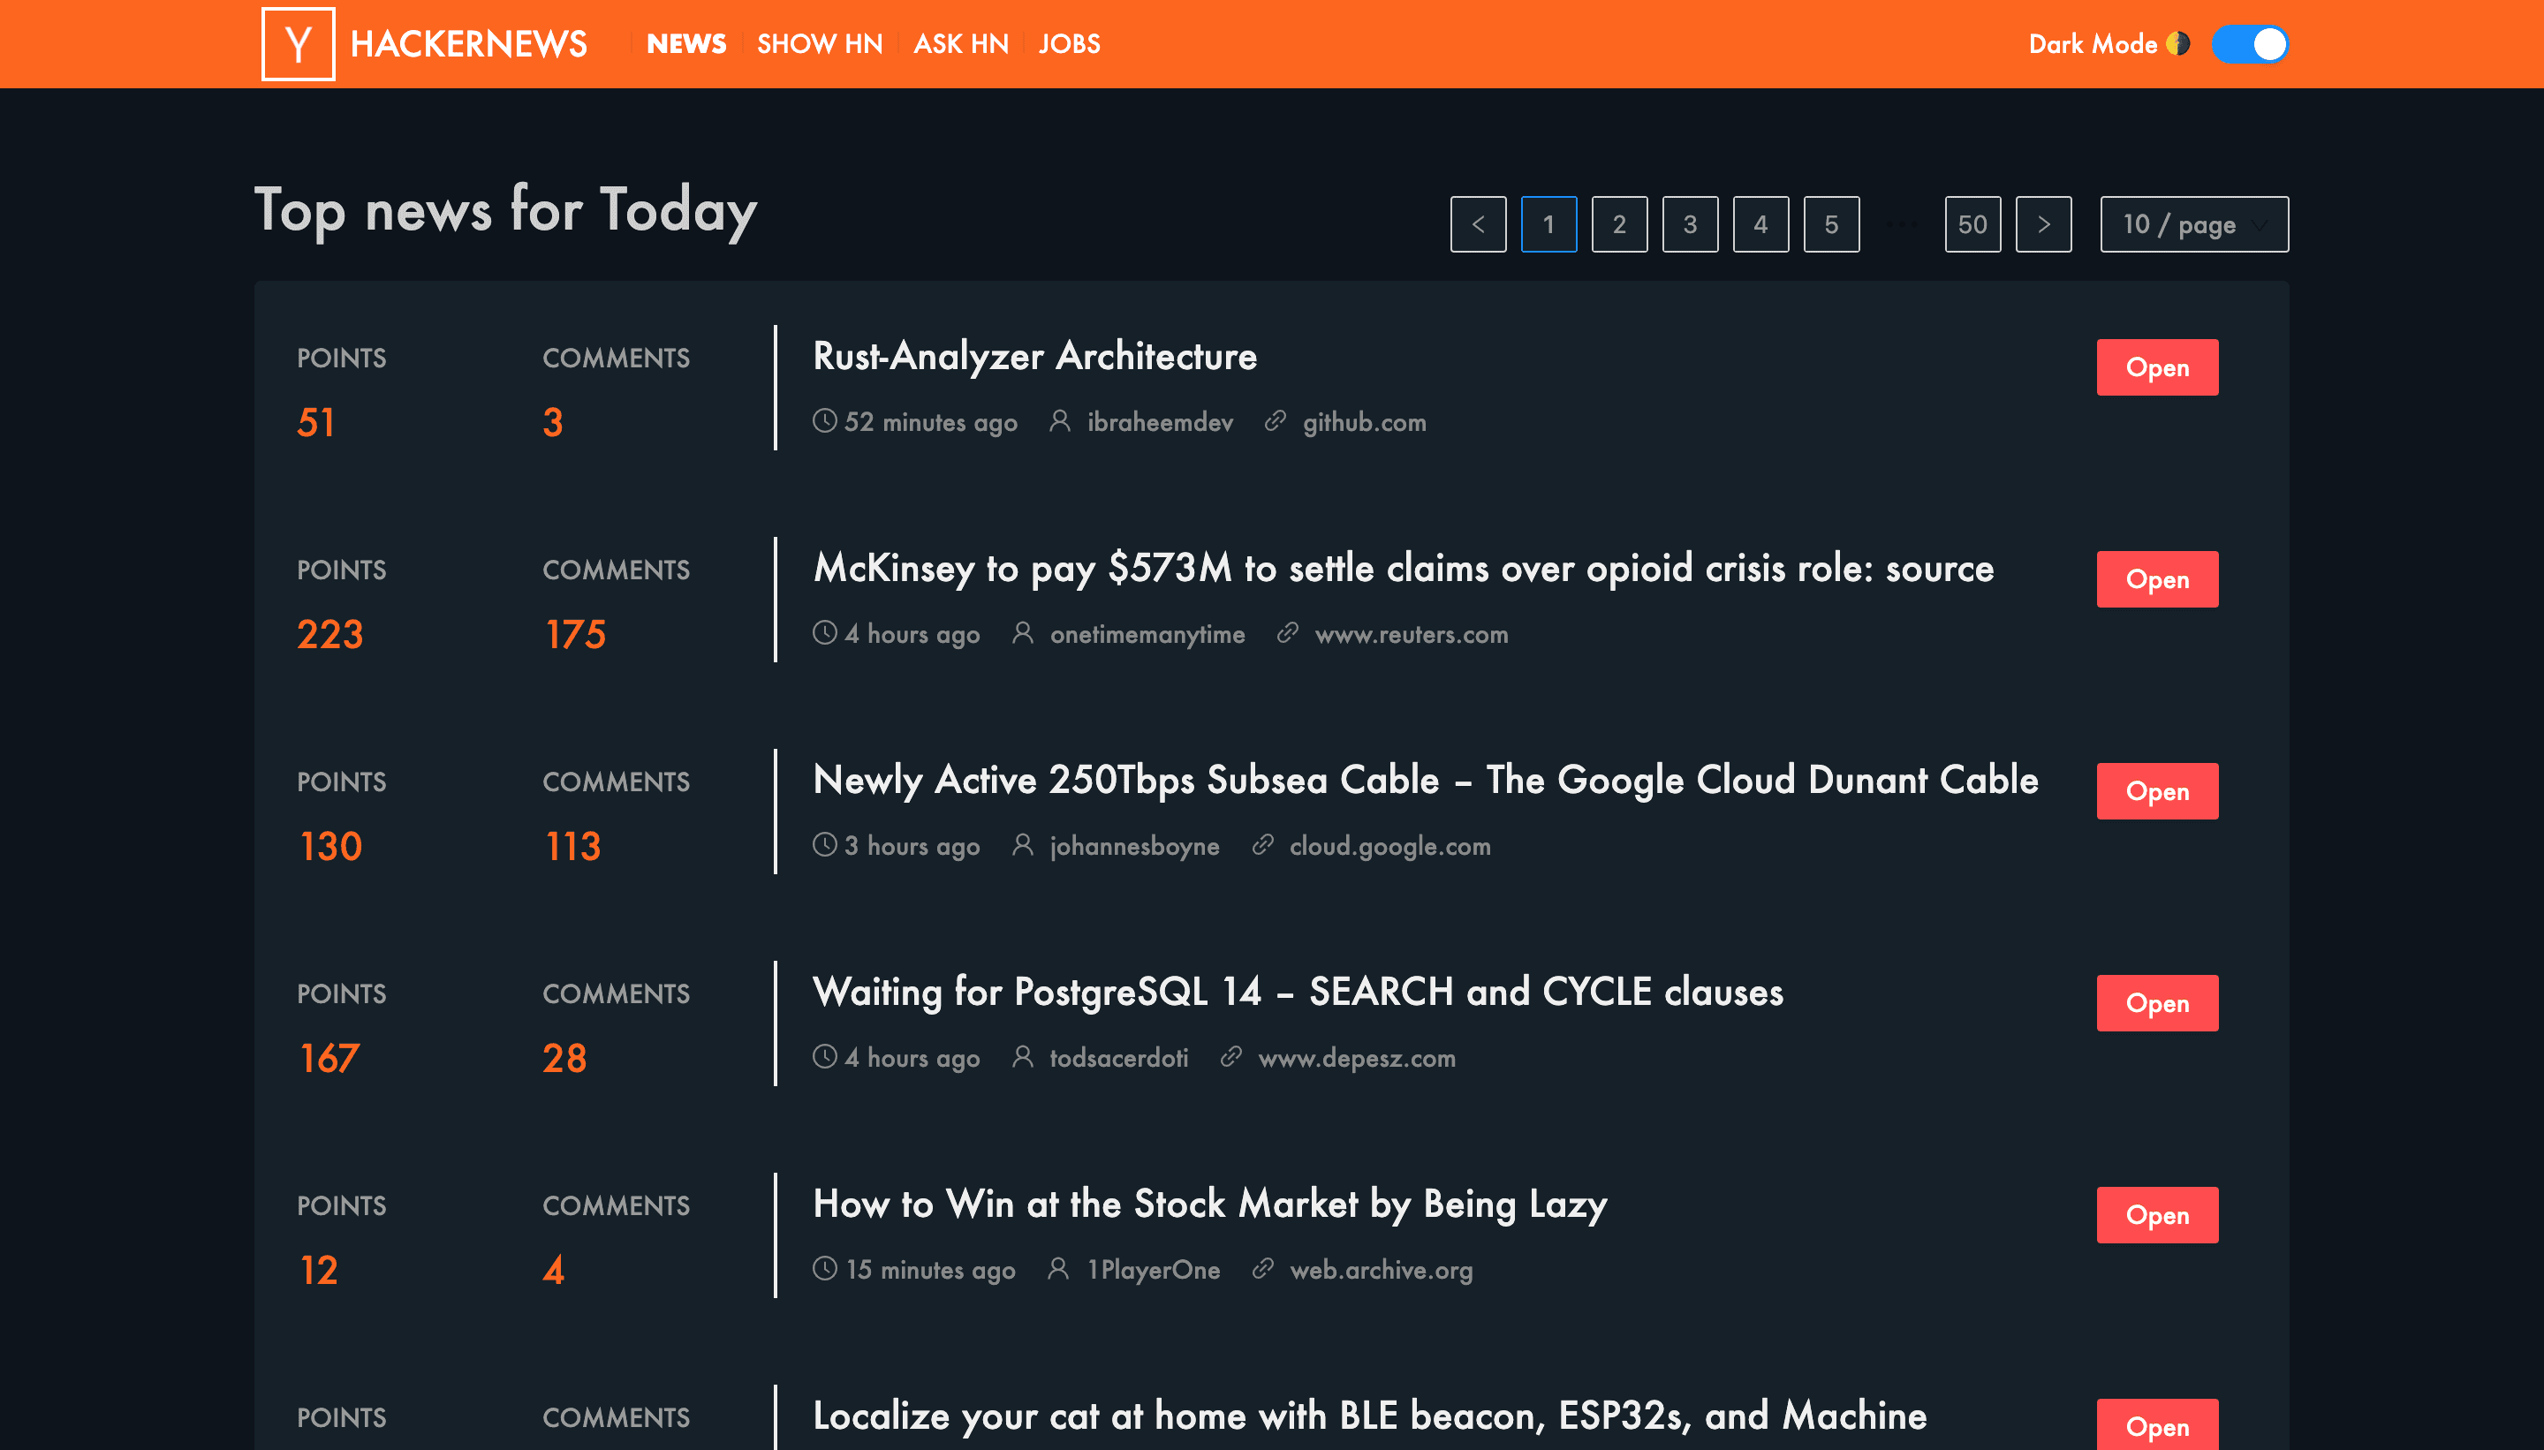The width and height of the screenshot is (2544, 1450).
Task: Expand the 10 / page size dropdown
Action: click(2193, 224)
